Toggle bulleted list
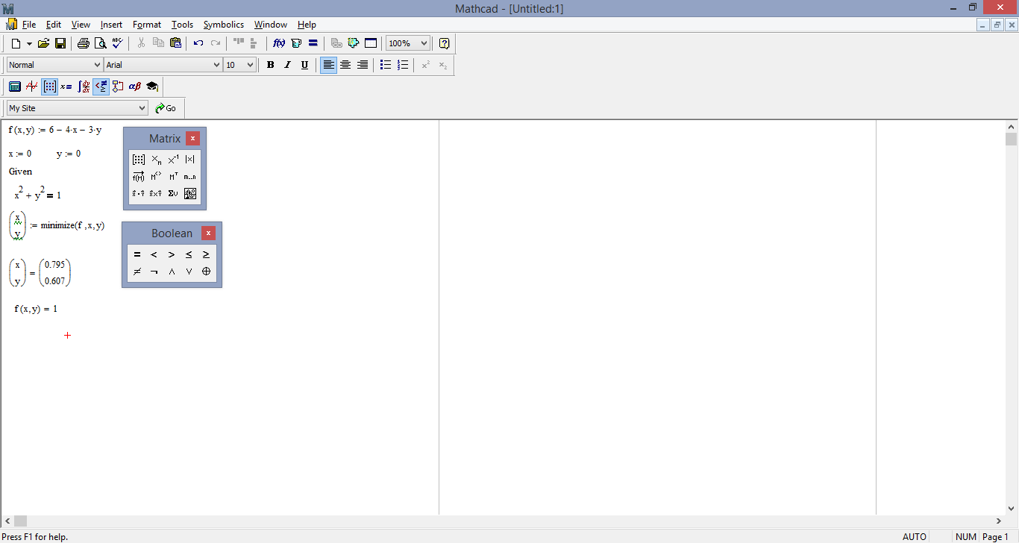 tap(386, 65)
